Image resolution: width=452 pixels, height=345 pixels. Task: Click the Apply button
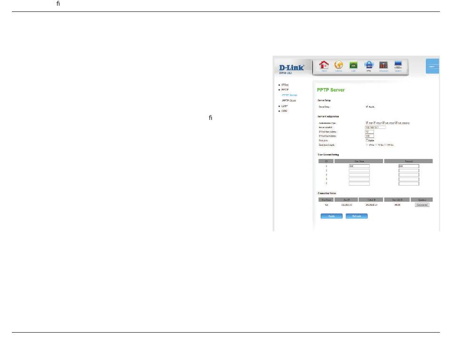332,216
